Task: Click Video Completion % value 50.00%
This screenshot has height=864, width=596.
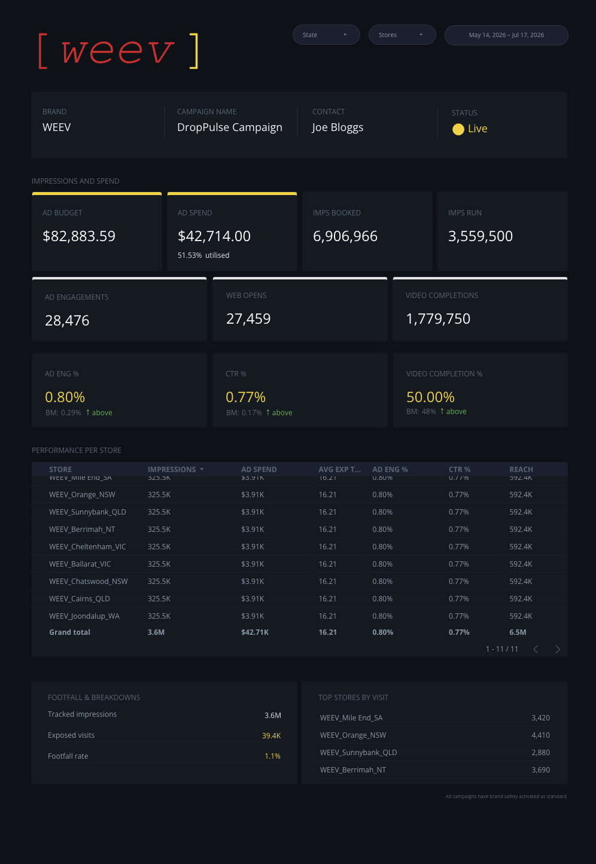Action: click(x=431, y=397)
